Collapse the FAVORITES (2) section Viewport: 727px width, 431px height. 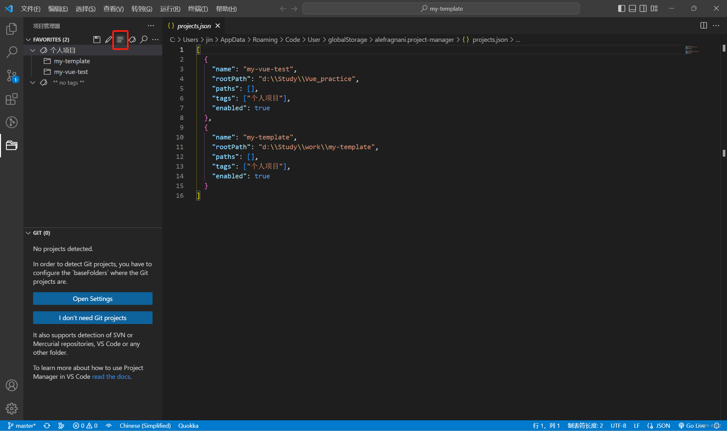tap(29, 40)
